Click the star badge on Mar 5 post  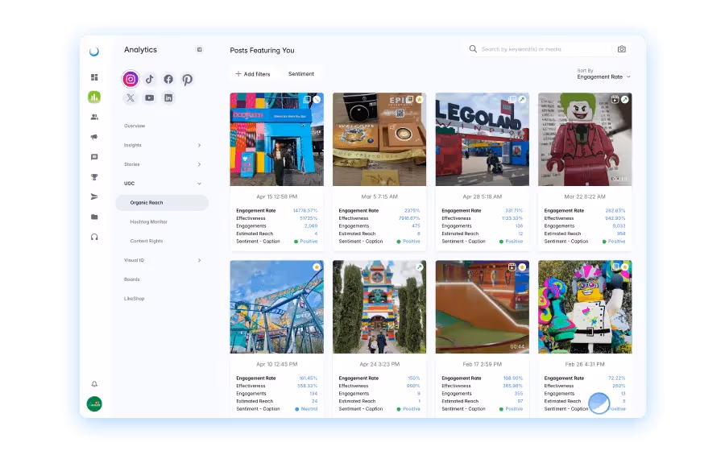(420, 99)
